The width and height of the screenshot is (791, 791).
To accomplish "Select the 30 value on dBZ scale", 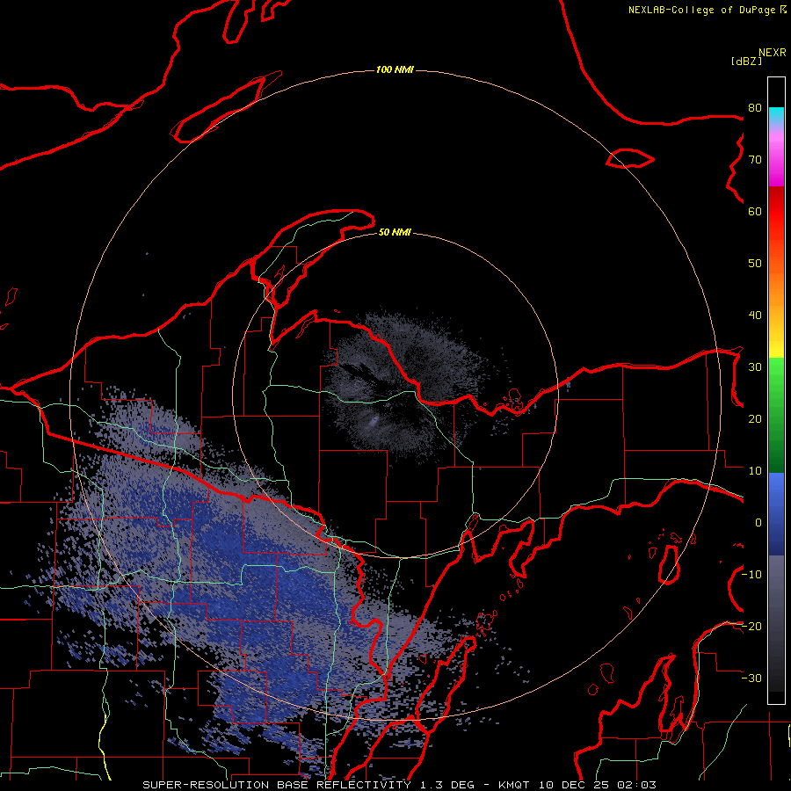I will point(755,367).
